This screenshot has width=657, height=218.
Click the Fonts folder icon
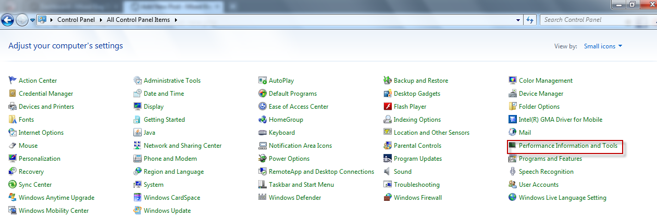pyautogui.click(x=13, y=120)
